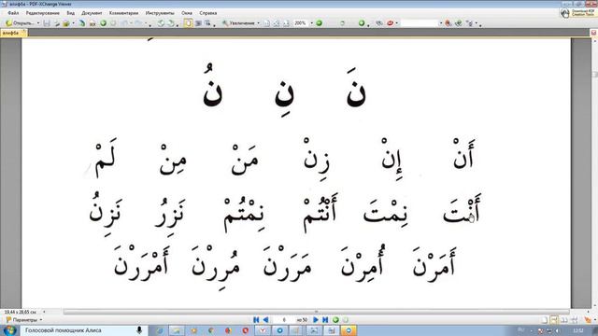Click the green icon right of zoom percentage
Viewport: 598px width, 336px height.
pos(320,23)
